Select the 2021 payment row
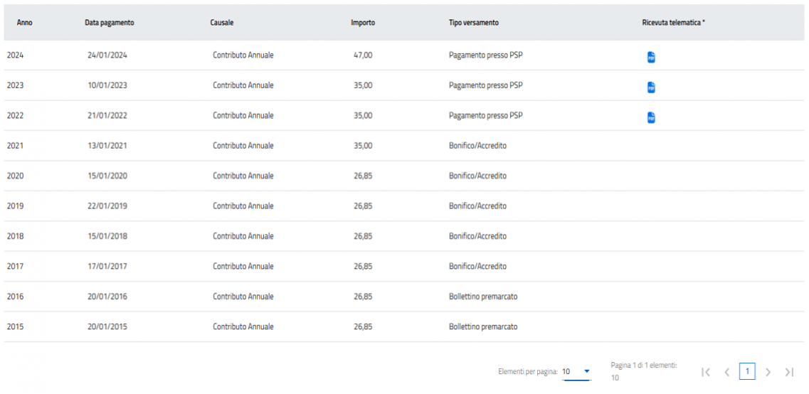Image resolution: width=809 pixels, height=394 pixels. [x=16, y=146]
